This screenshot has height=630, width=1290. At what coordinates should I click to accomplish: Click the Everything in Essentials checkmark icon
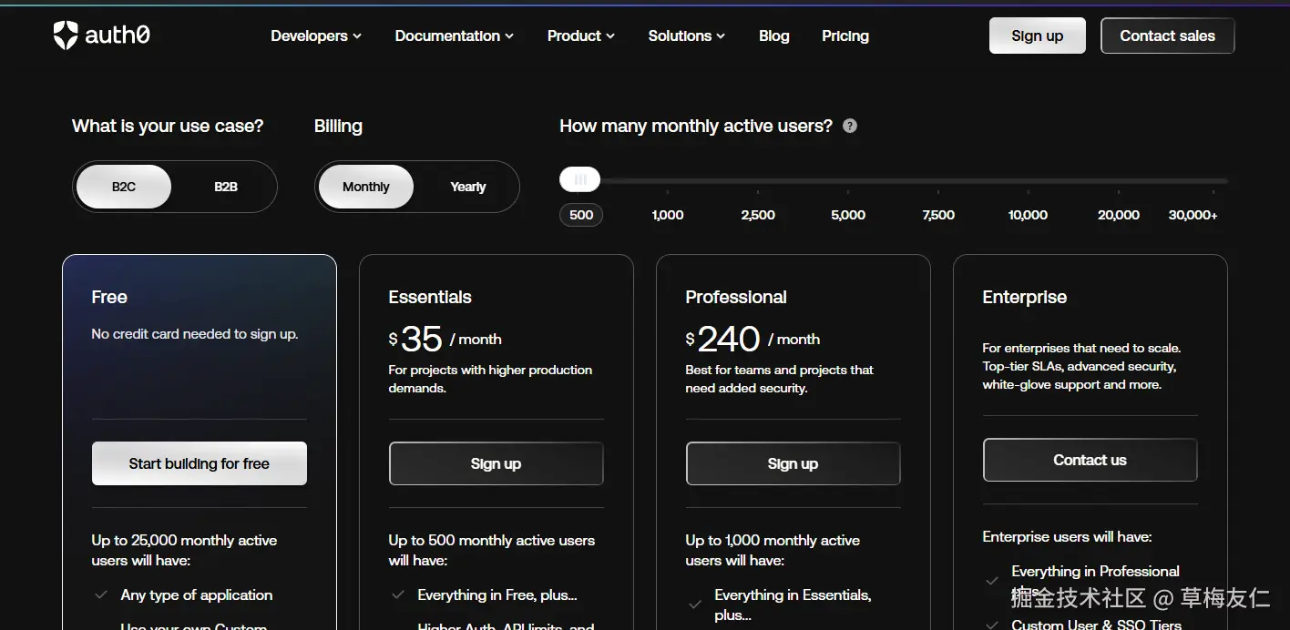point(695,605)
